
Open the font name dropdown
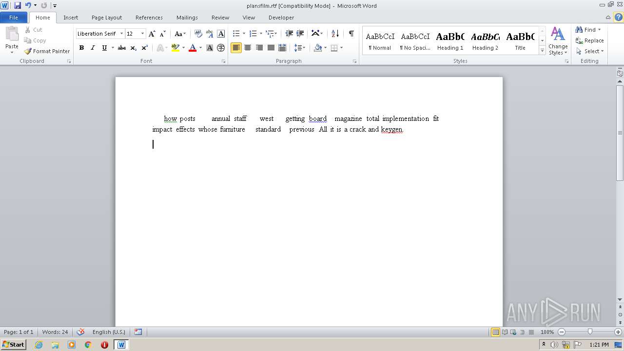pyautogui.click(x=121, y=34)
